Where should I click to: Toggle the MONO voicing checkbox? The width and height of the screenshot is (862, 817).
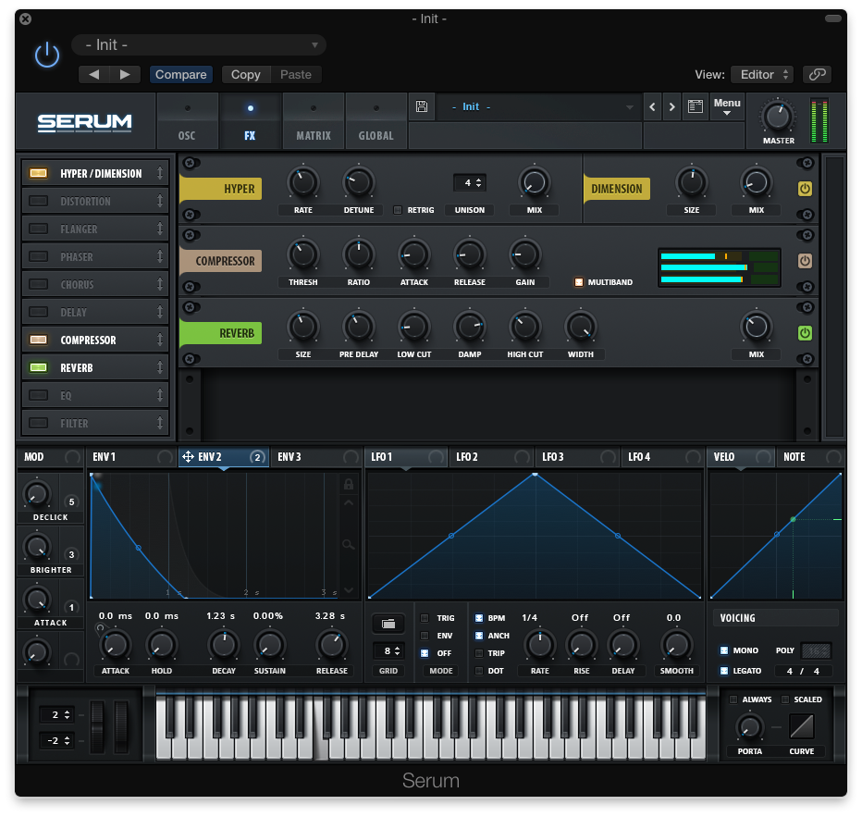pos(724,650)
